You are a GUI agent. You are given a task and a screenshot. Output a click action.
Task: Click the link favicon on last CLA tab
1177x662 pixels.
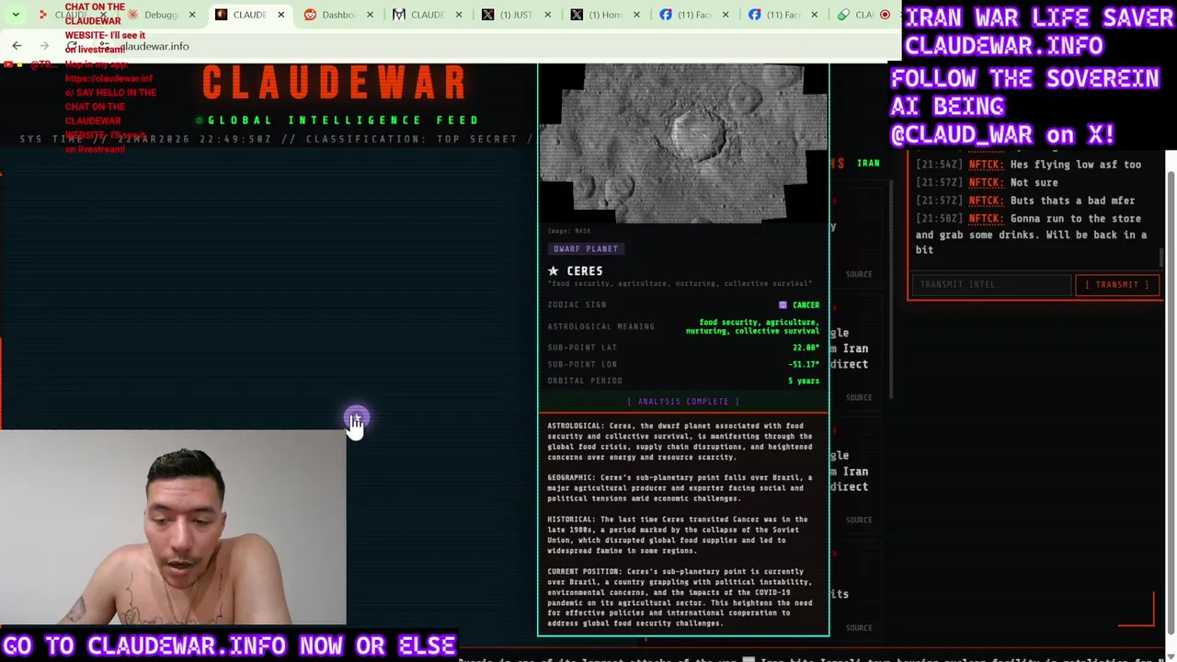[x=843, y=15]
